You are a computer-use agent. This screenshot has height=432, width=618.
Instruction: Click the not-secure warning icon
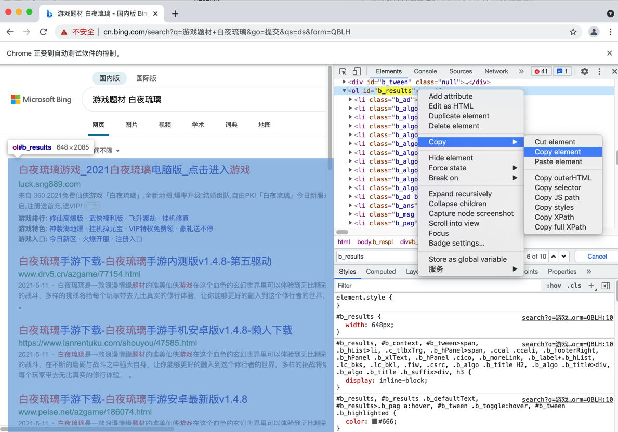tap(63, 32)
